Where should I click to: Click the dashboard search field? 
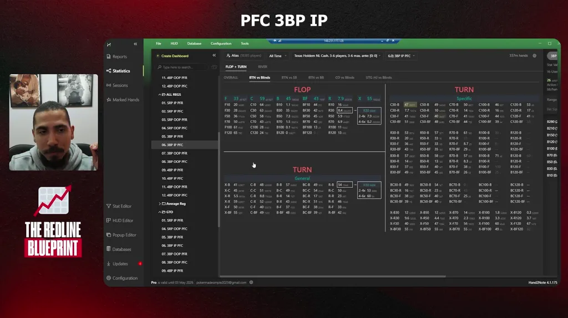coord(182,67)
